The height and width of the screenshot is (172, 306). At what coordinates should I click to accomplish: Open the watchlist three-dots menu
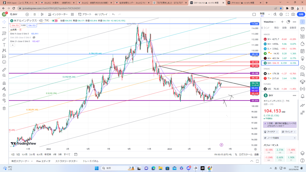coord(294,22)
